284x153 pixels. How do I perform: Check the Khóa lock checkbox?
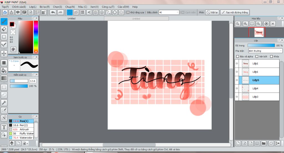(271, 57)
